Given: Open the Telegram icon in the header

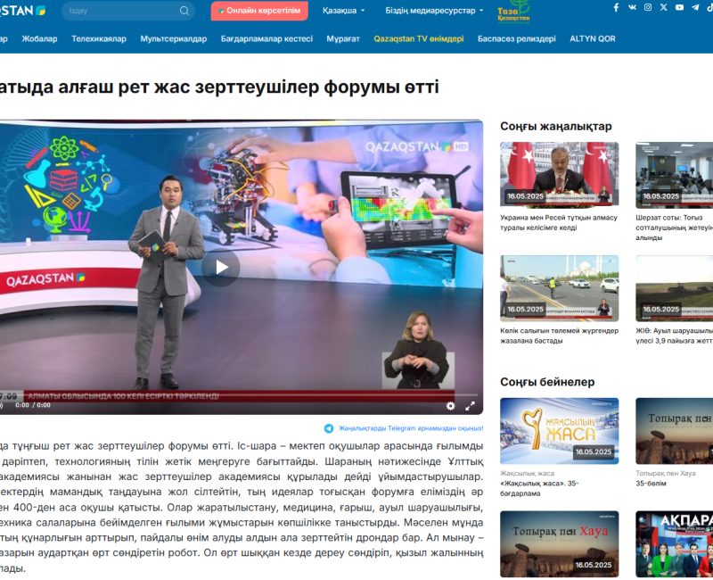Looking at the screenshot, I should [x=695, y=7].
